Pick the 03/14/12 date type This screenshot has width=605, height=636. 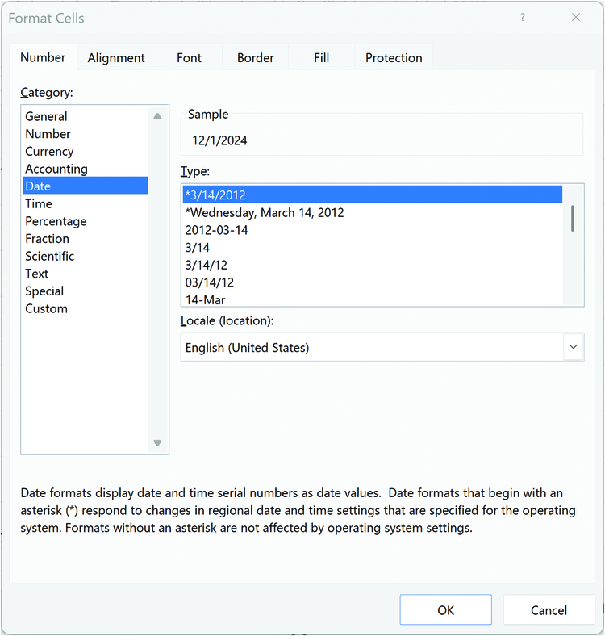(x=372, y=282)
